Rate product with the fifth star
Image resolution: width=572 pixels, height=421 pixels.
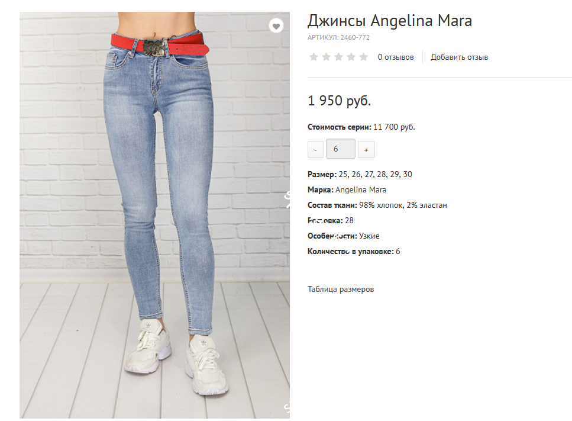pos(363,57)
